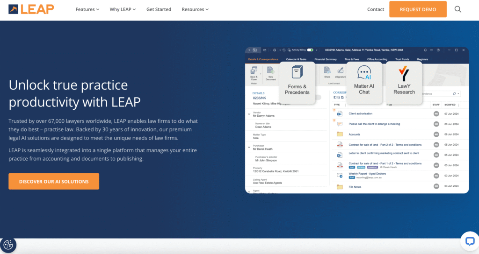The width and height of the screenshot is (479, 254).
Task: Click the 07 Jun 2024 date cell
Action: [x=451, y=114]
